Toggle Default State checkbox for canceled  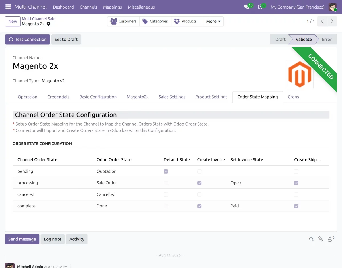tap(166, 195)
